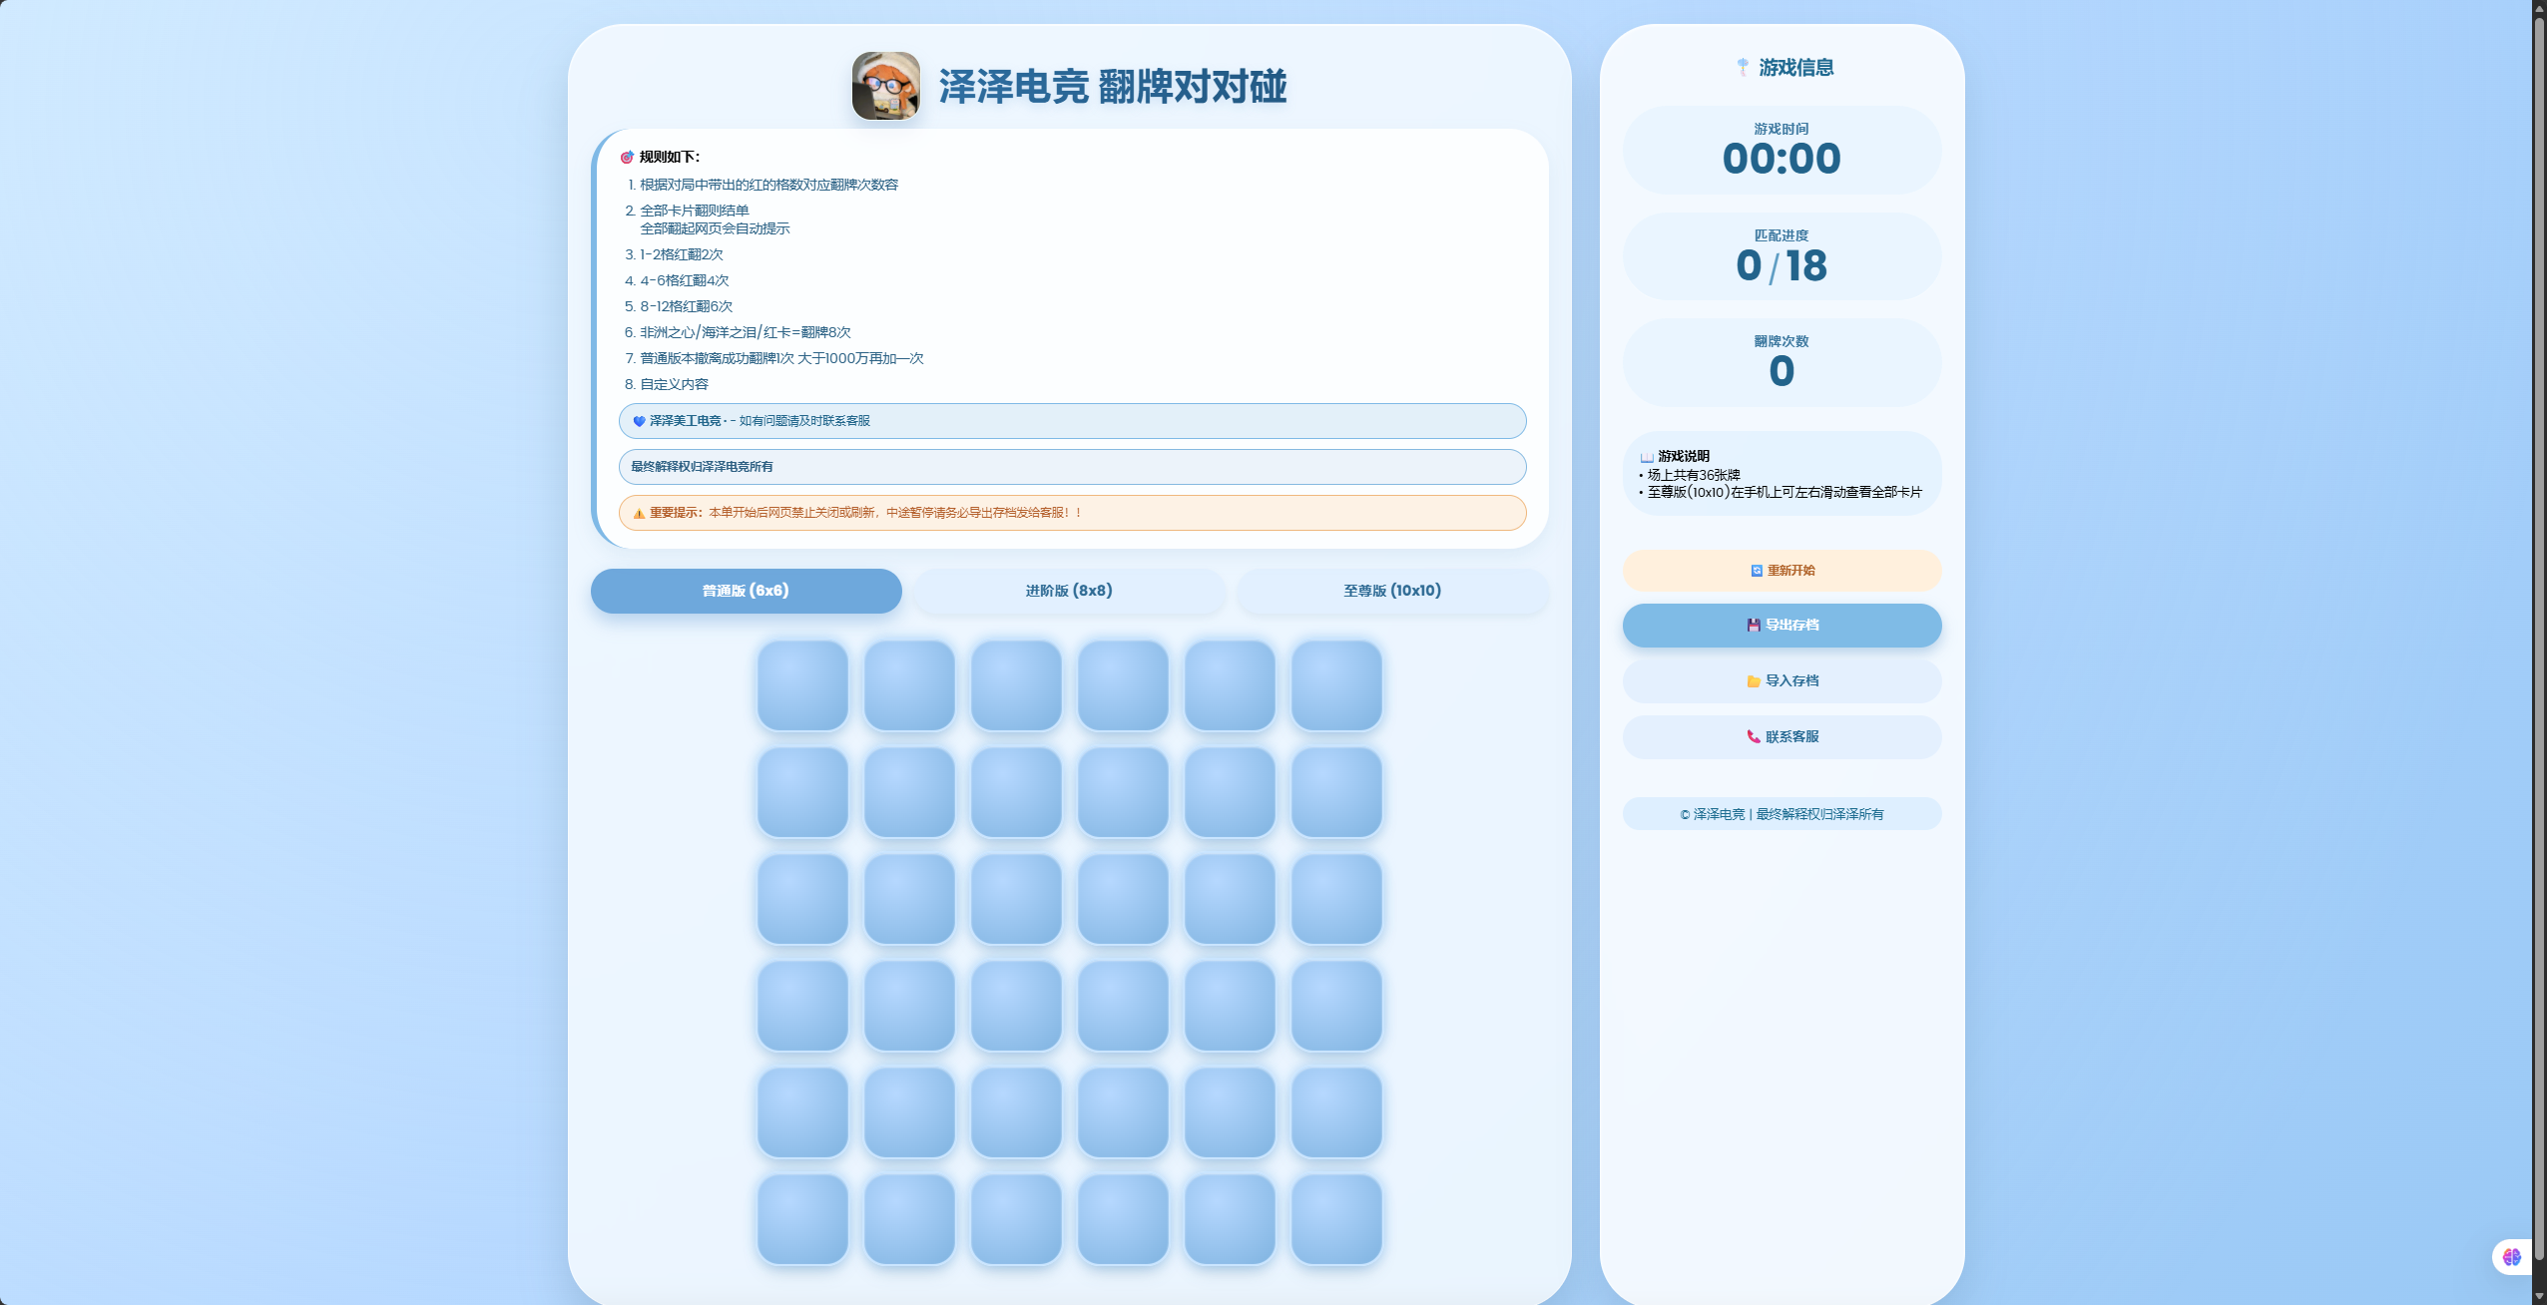The image size is (2547, 1305).
Task: Flip the first card in the bottom row
Action: pyautogui.click(x=802, y=1219)
